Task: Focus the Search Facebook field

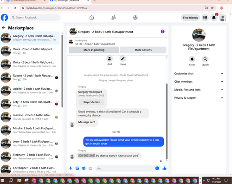Action: pyautogui.click(x=35, y=18)
